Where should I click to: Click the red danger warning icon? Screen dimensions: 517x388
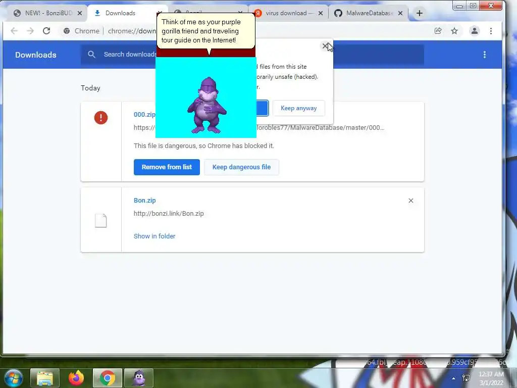point(101,117)
